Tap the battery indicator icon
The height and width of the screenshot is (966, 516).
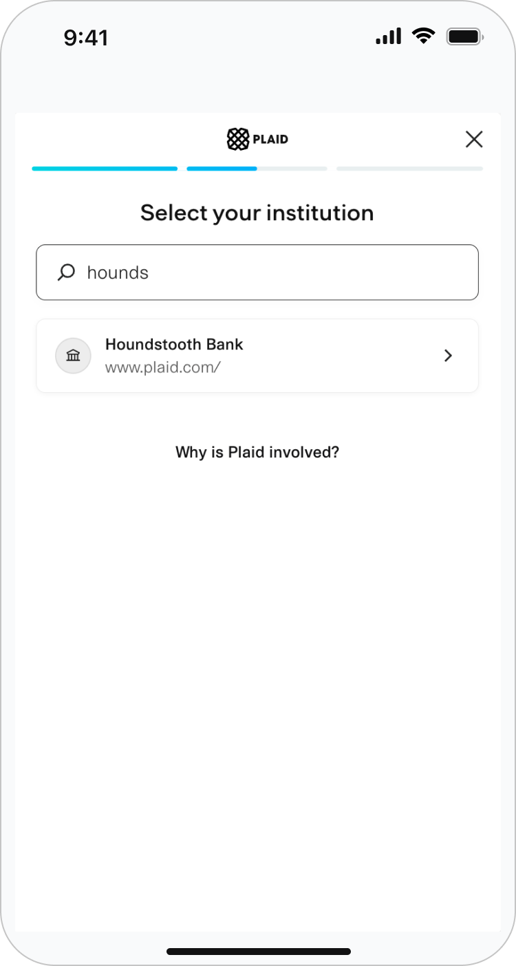point(465,36)
